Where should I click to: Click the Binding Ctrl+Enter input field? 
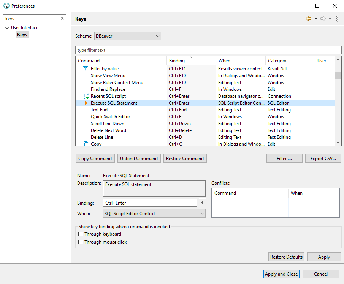pyautogui.click(x=150, y=203)
